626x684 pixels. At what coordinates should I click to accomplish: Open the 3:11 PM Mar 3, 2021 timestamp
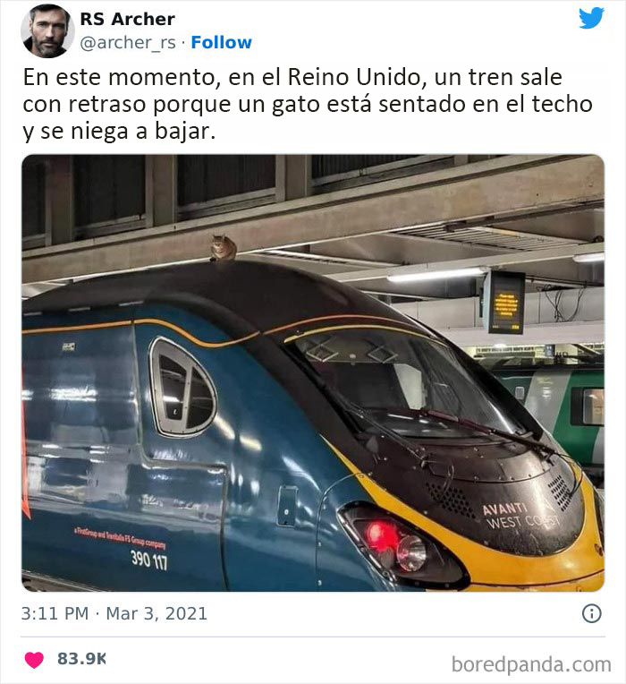coord(114,614)
